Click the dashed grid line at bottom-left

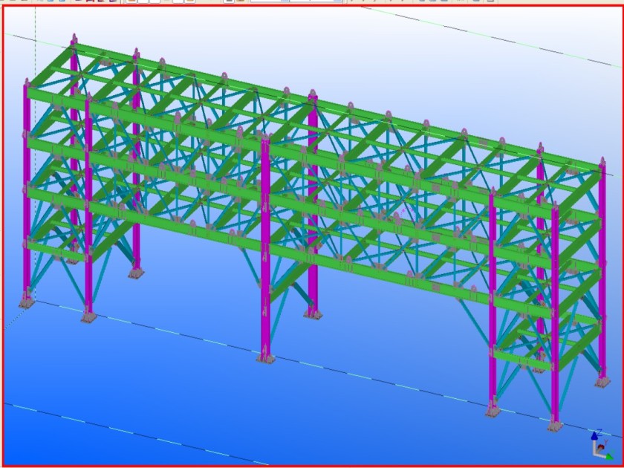(111, 430)
